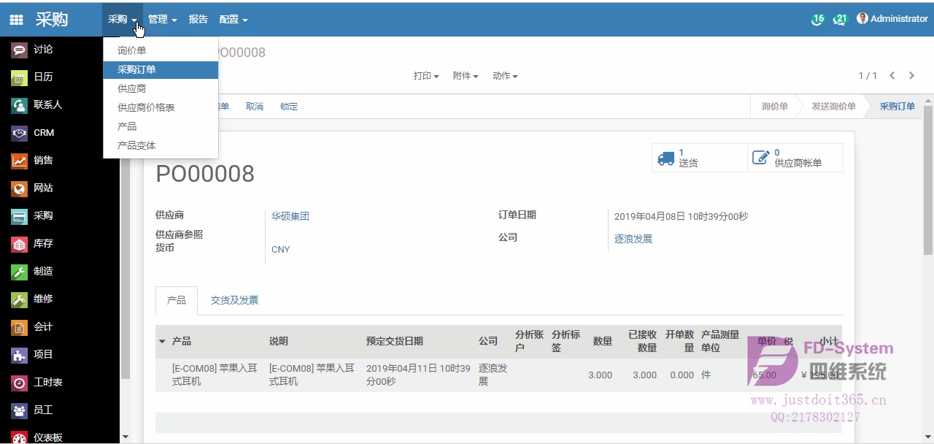Open the 动作 actions dropdown
Image resolution: width=934 pixels, height=444 pixels.
(x=505, y=75)
